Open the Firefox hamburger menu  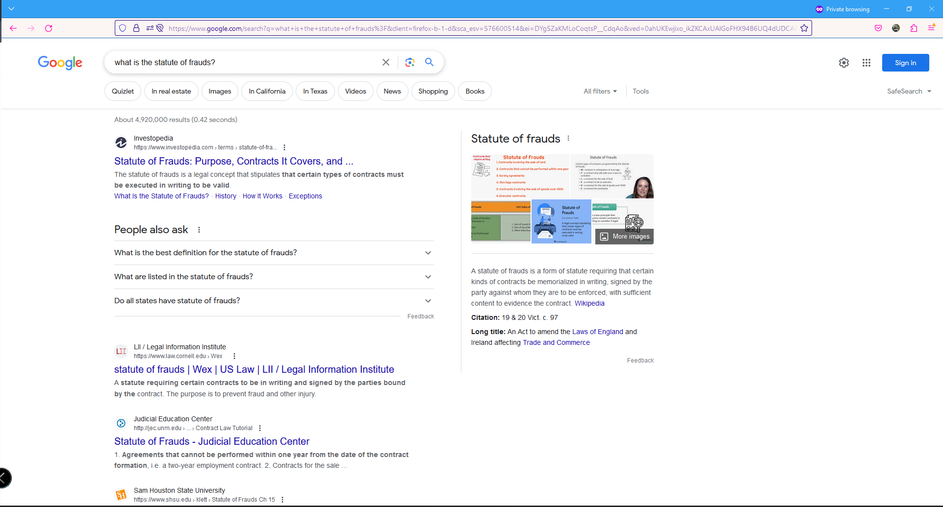pos(931,28)
